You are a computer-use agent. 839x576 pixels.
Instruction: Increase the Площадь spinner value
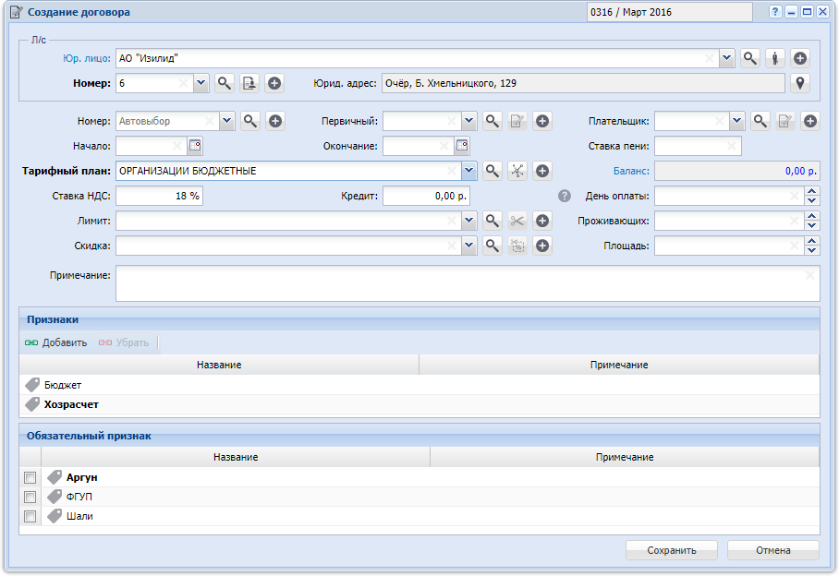(x=811, y=241)
